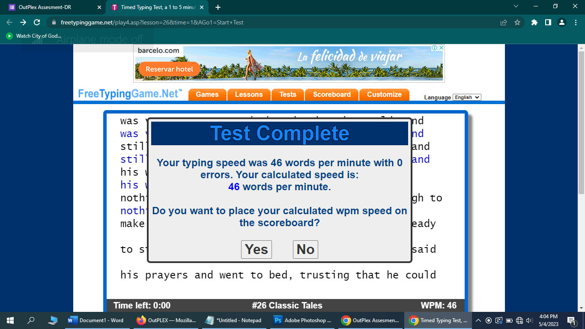This screenshot has width=585, height=329.
Task: Click the FreeTypingGame.Net logo link
Action: tap(130, 94)
